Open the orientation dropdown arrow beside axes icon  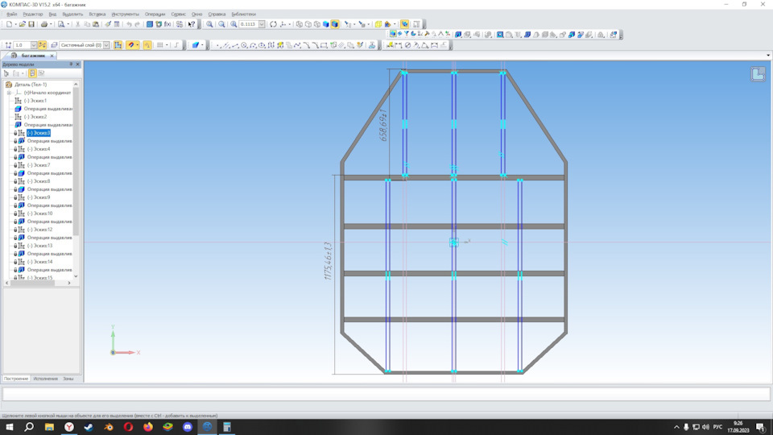click(289, 24)
